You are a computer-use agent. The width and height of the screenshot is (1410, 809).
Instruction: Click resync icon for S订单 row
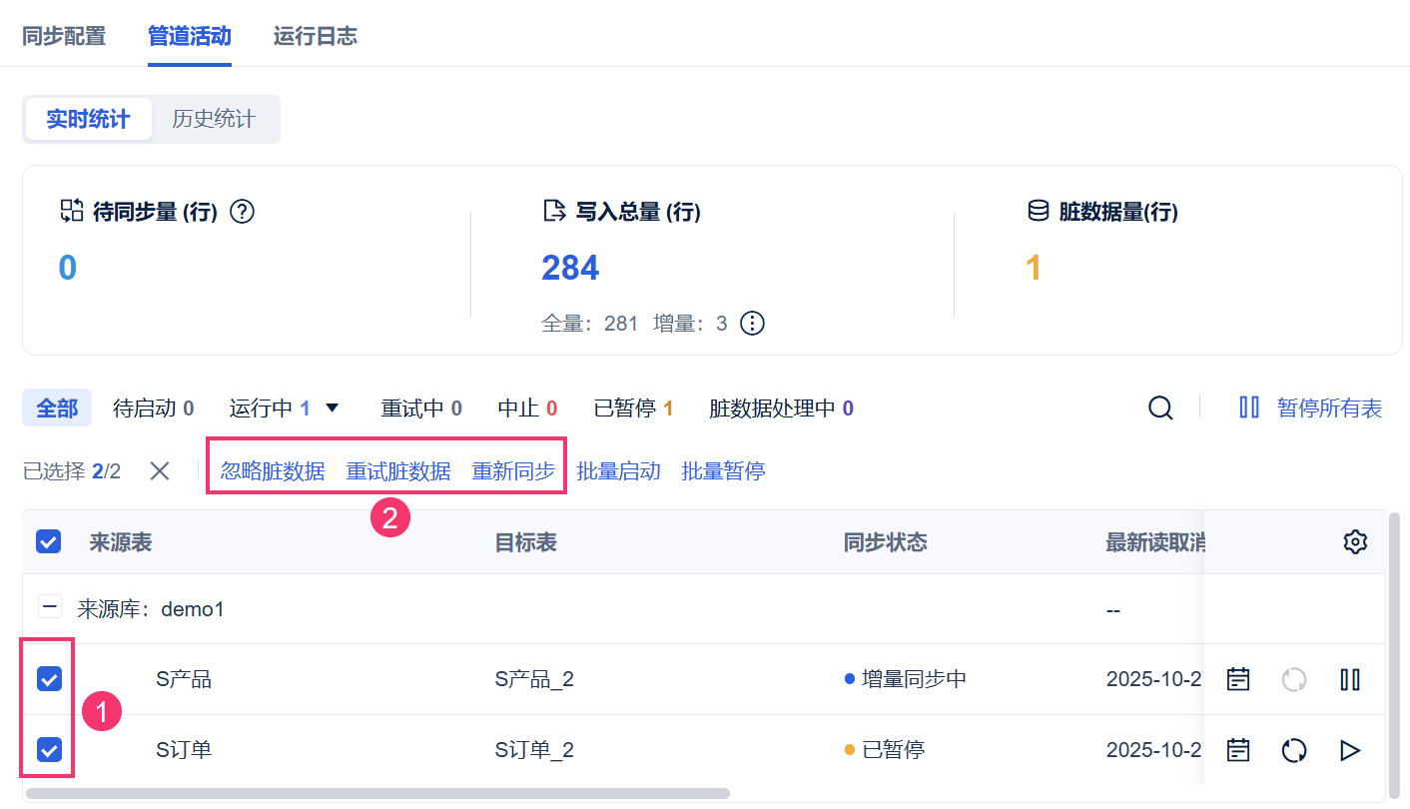1294,750
